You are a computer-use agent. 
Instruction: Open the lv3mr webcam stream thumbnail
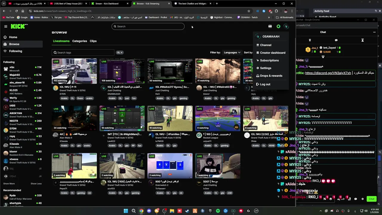pyautogui.click(x=218, y=166)
